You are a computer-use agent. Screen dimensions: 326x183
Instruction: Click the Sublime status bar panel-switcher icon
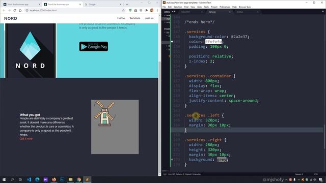coord(165,174)
